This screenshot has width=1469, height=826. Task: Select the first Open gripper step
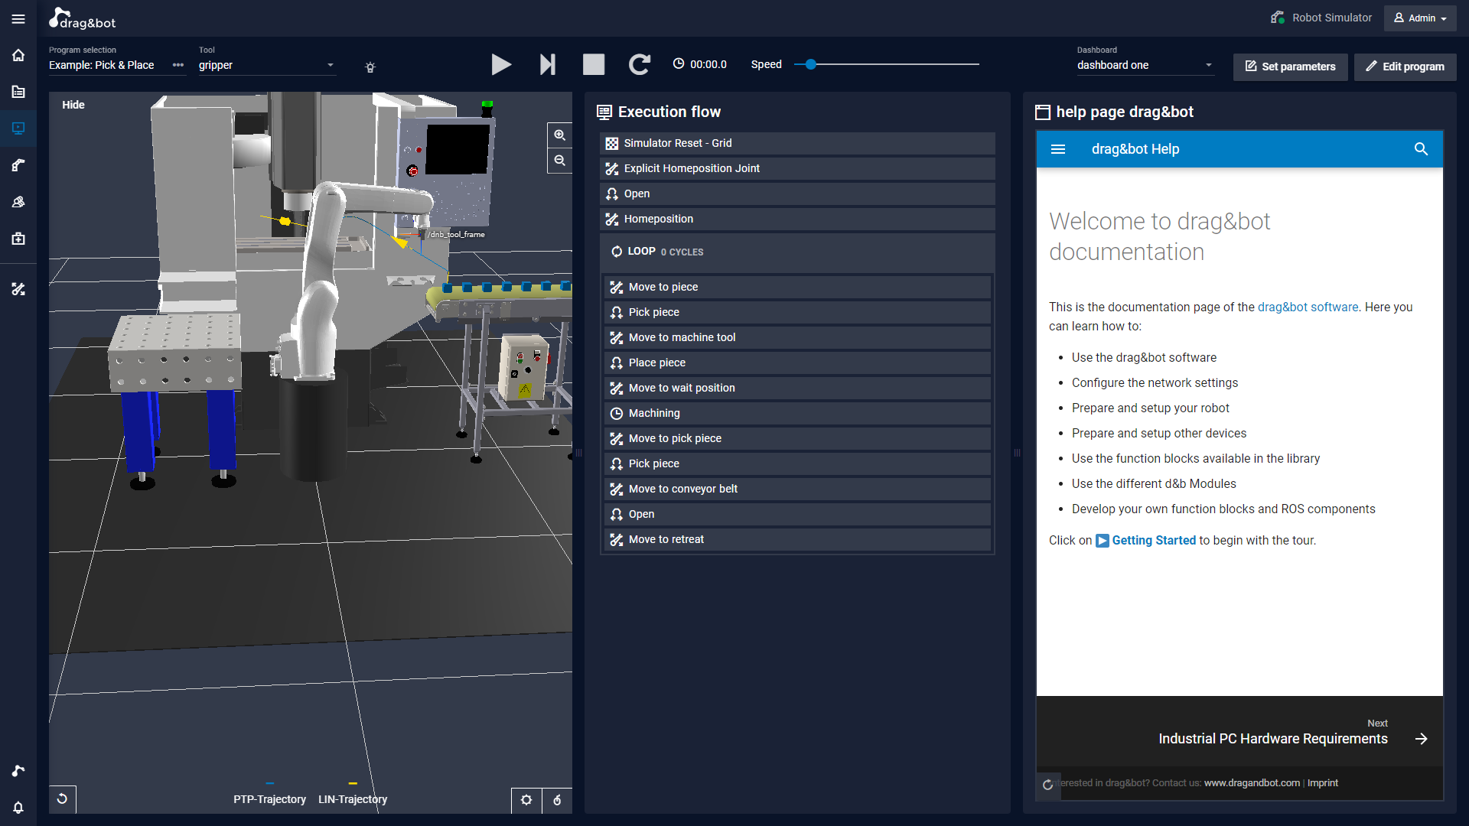[797, 193]
